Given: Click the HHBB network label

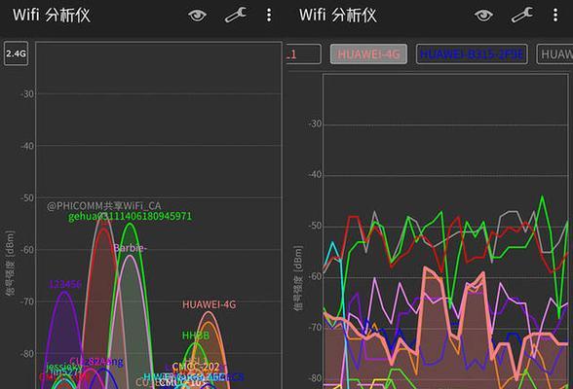Looking at the screenshot, I should 196,336.
